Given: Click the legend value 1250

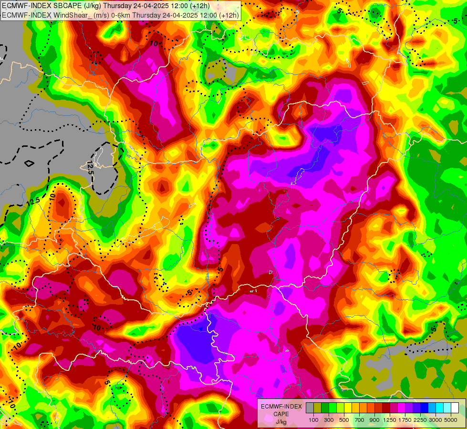Looking at the screenshot, I should coord(390,420).
